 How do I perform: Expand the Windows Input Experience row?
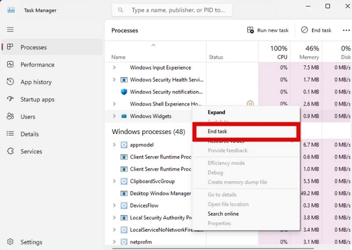point(114,67)
